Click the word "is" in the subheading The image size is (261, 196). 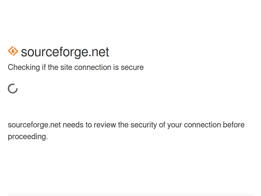(116, 68)
